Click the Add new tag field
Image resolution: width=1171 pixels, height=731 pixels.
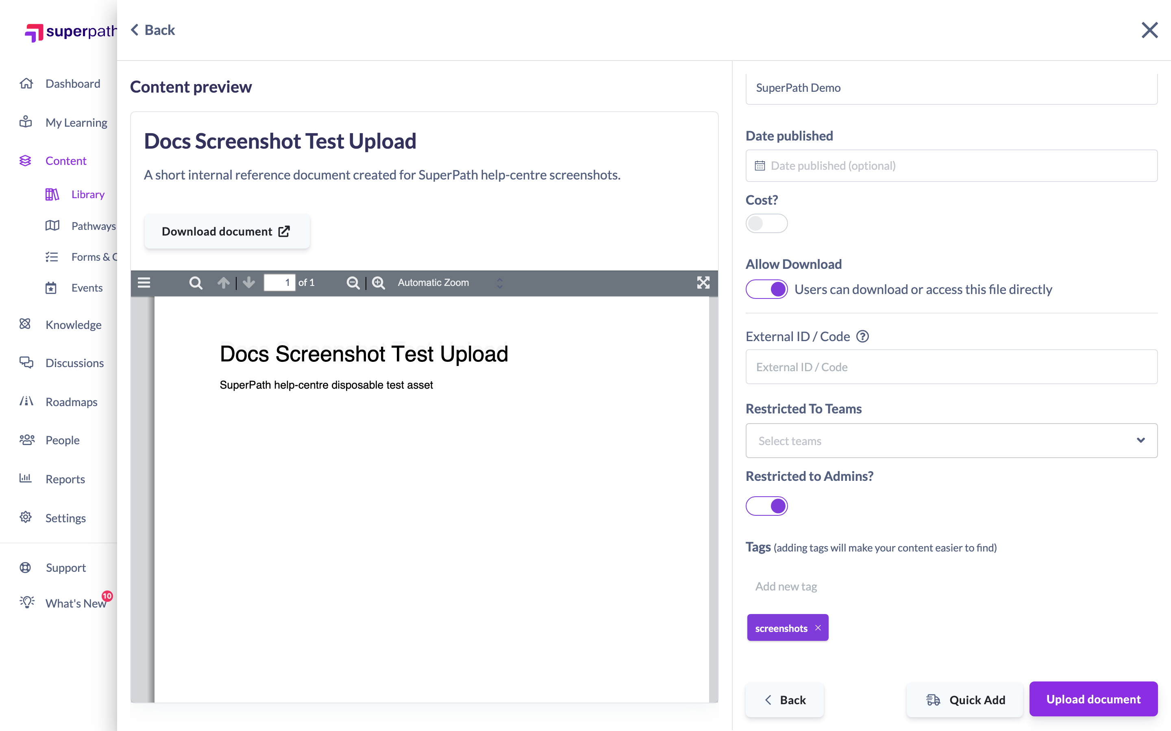(951, 586)
